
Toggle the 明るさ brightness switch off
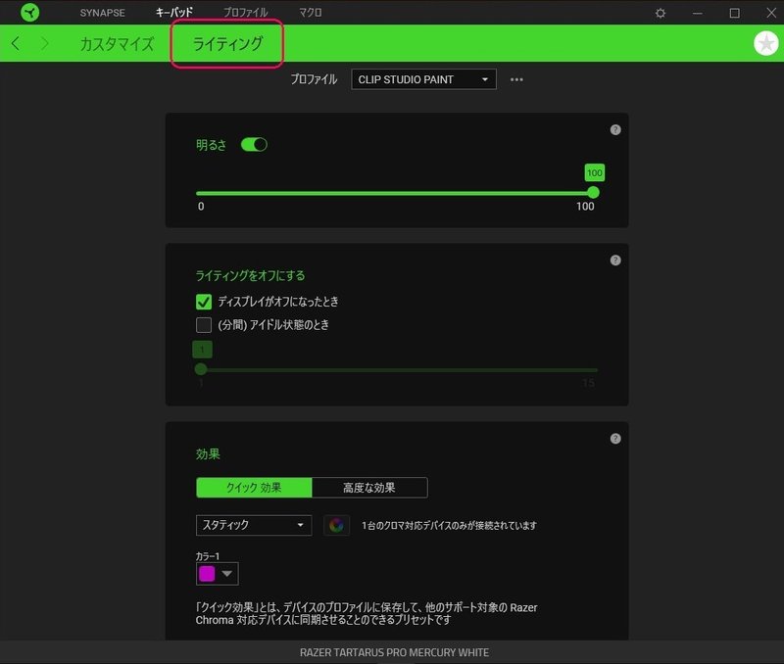pos(254,144)
